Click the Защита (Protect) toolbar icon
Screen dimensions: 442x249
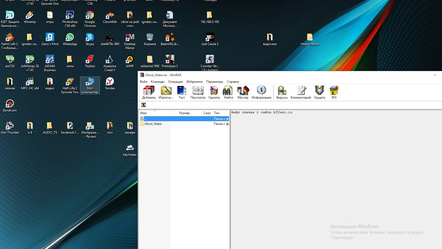pyautogui.click(x=319, y=92)
